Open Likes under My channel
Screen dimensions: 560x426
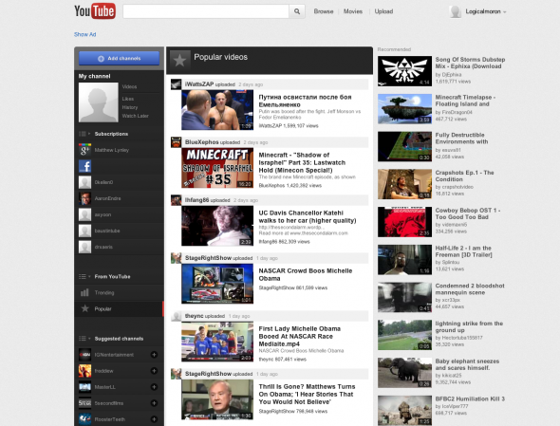tap(128, 99)
